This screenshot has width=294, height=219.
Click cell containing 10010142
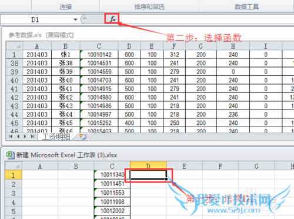(x=99, y=55)
